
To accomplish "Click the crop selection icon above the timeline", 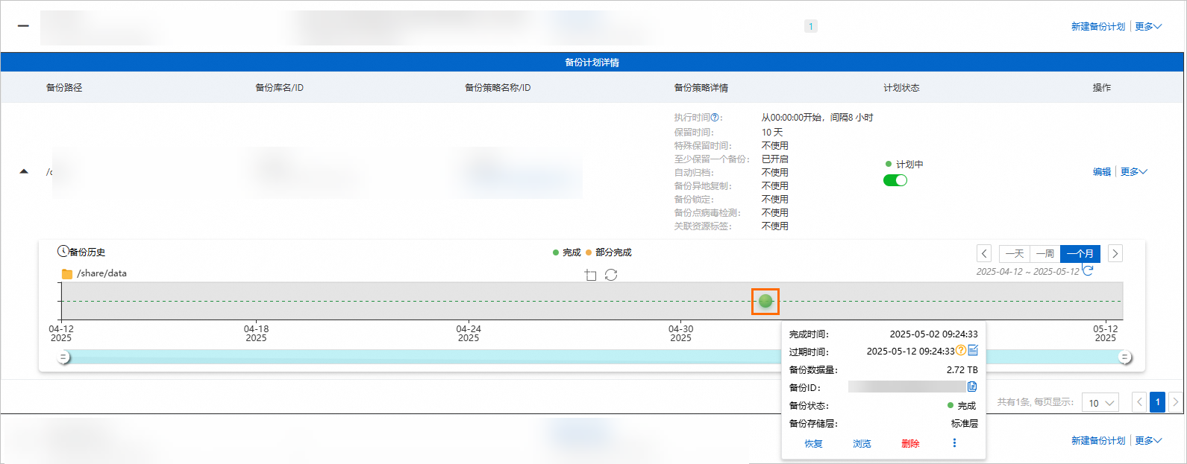I will pyautogui.click(x=590, y=275).
